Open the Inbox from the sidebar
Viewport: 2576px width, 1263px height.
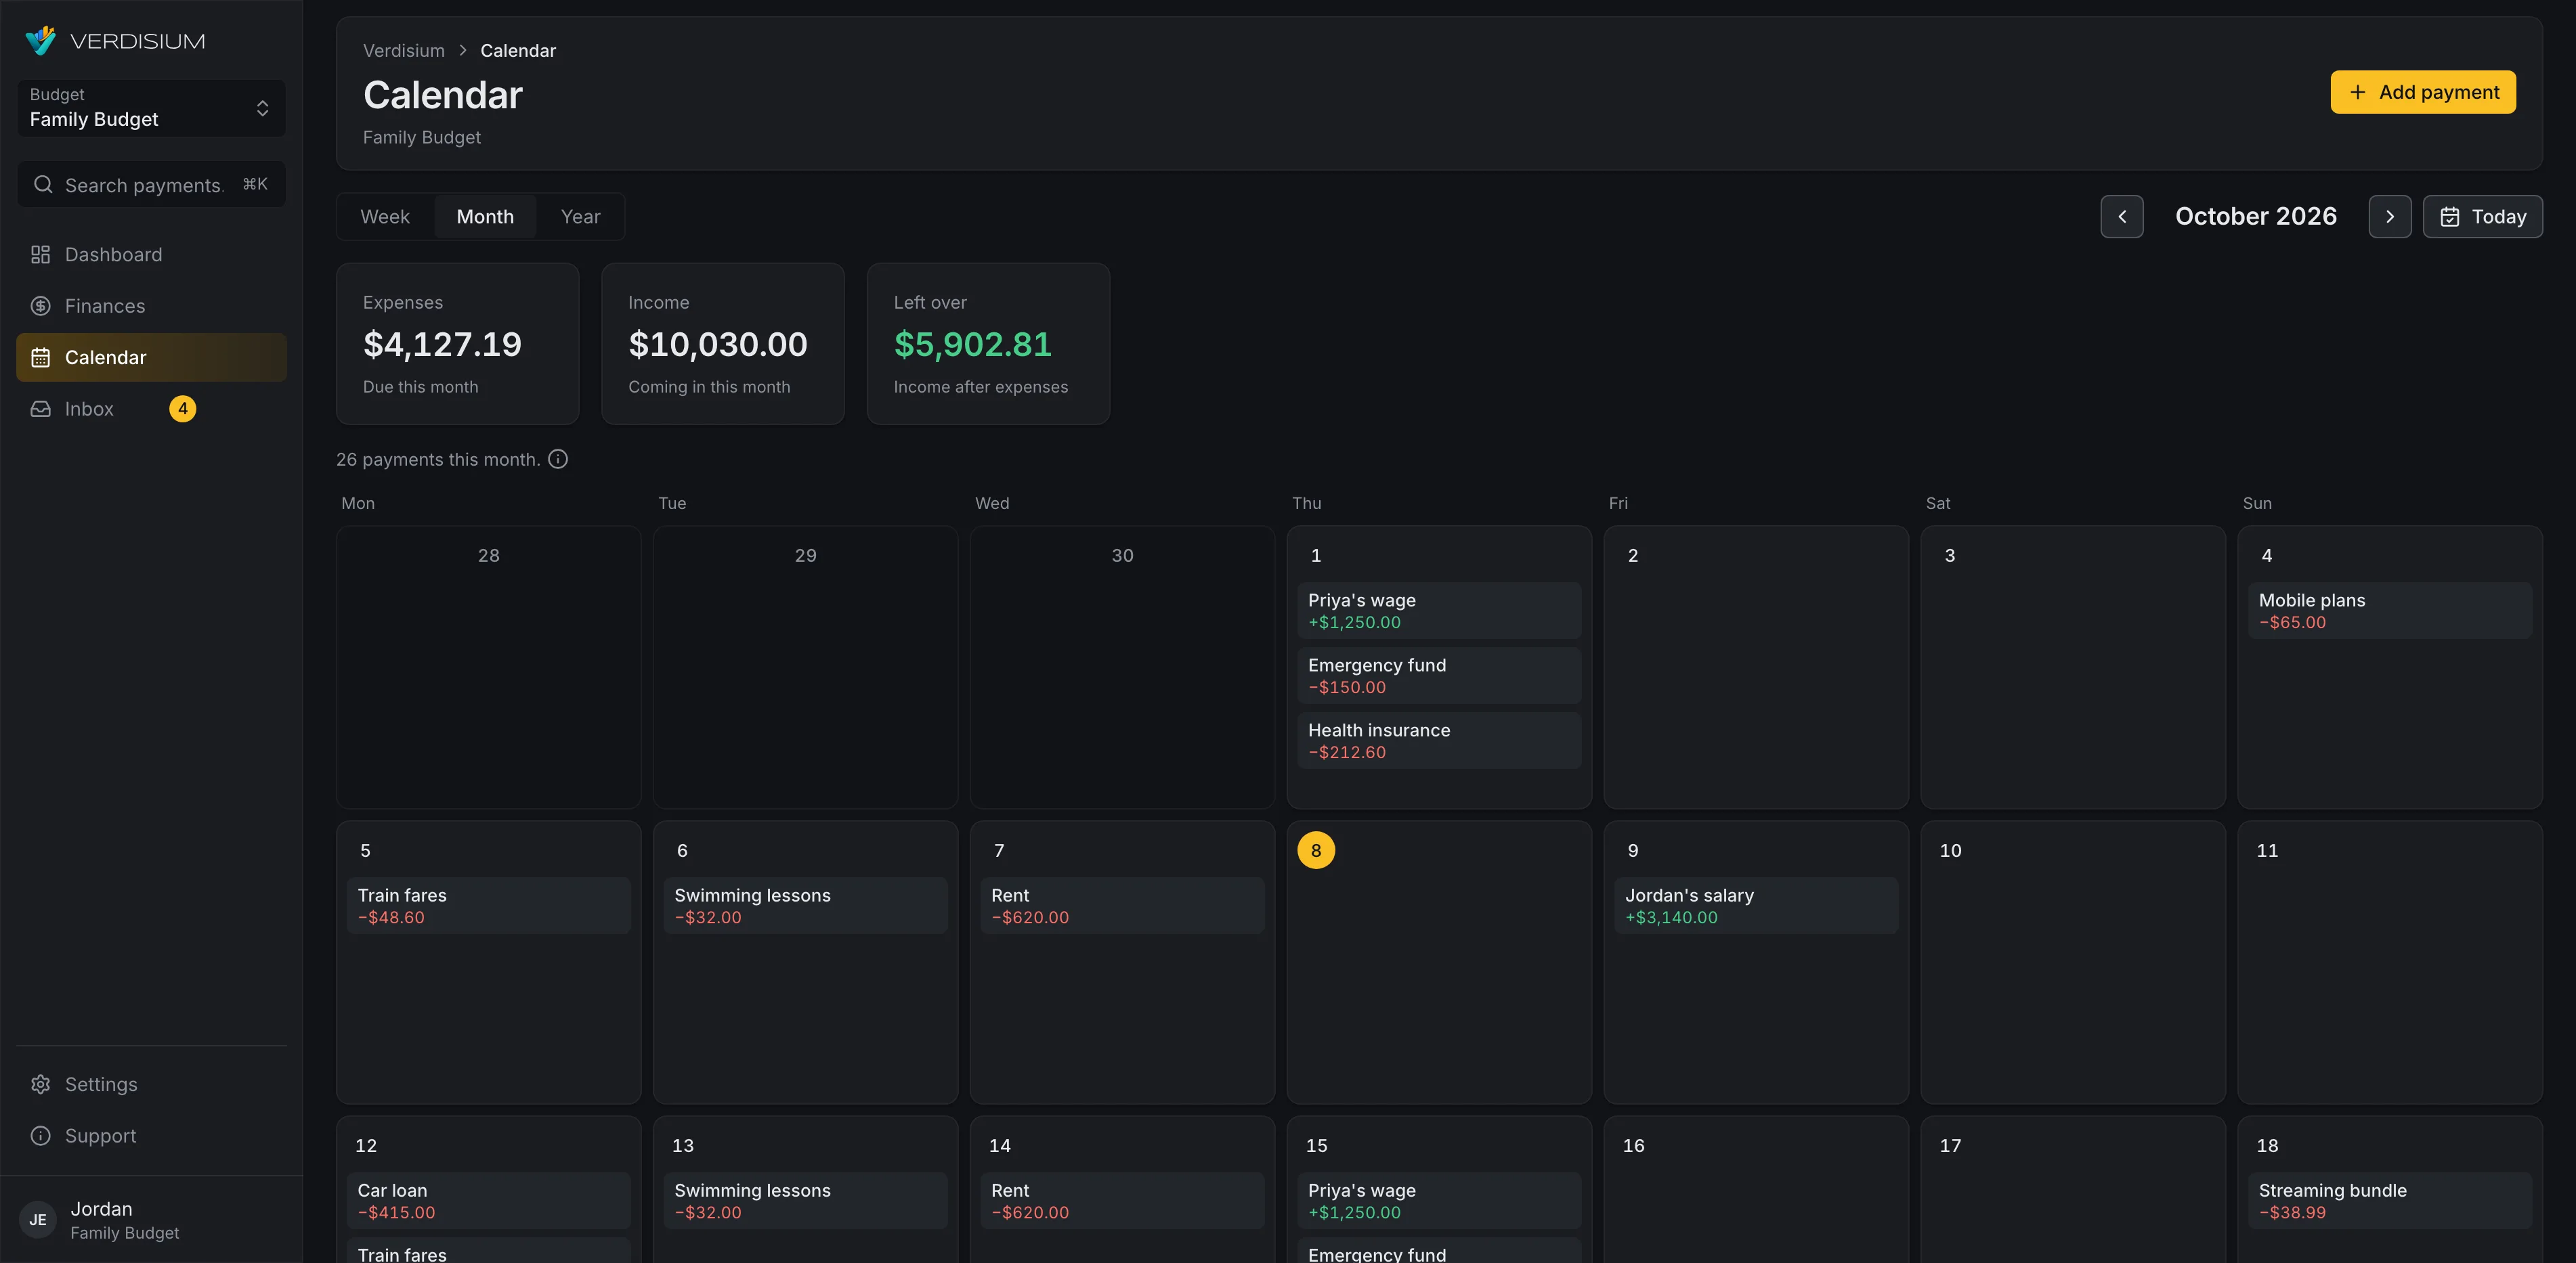pyautogui.click(x=151, y=409)
